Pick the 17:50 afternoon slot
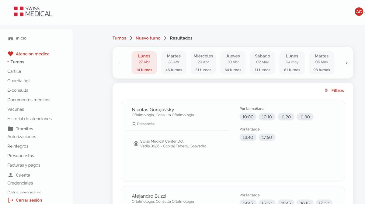Screen dimensions: 365x204 click(267, 138)
